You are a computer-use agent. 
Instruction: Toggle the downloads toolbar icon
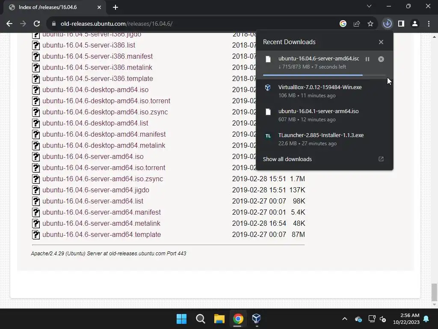pos(388,24)
